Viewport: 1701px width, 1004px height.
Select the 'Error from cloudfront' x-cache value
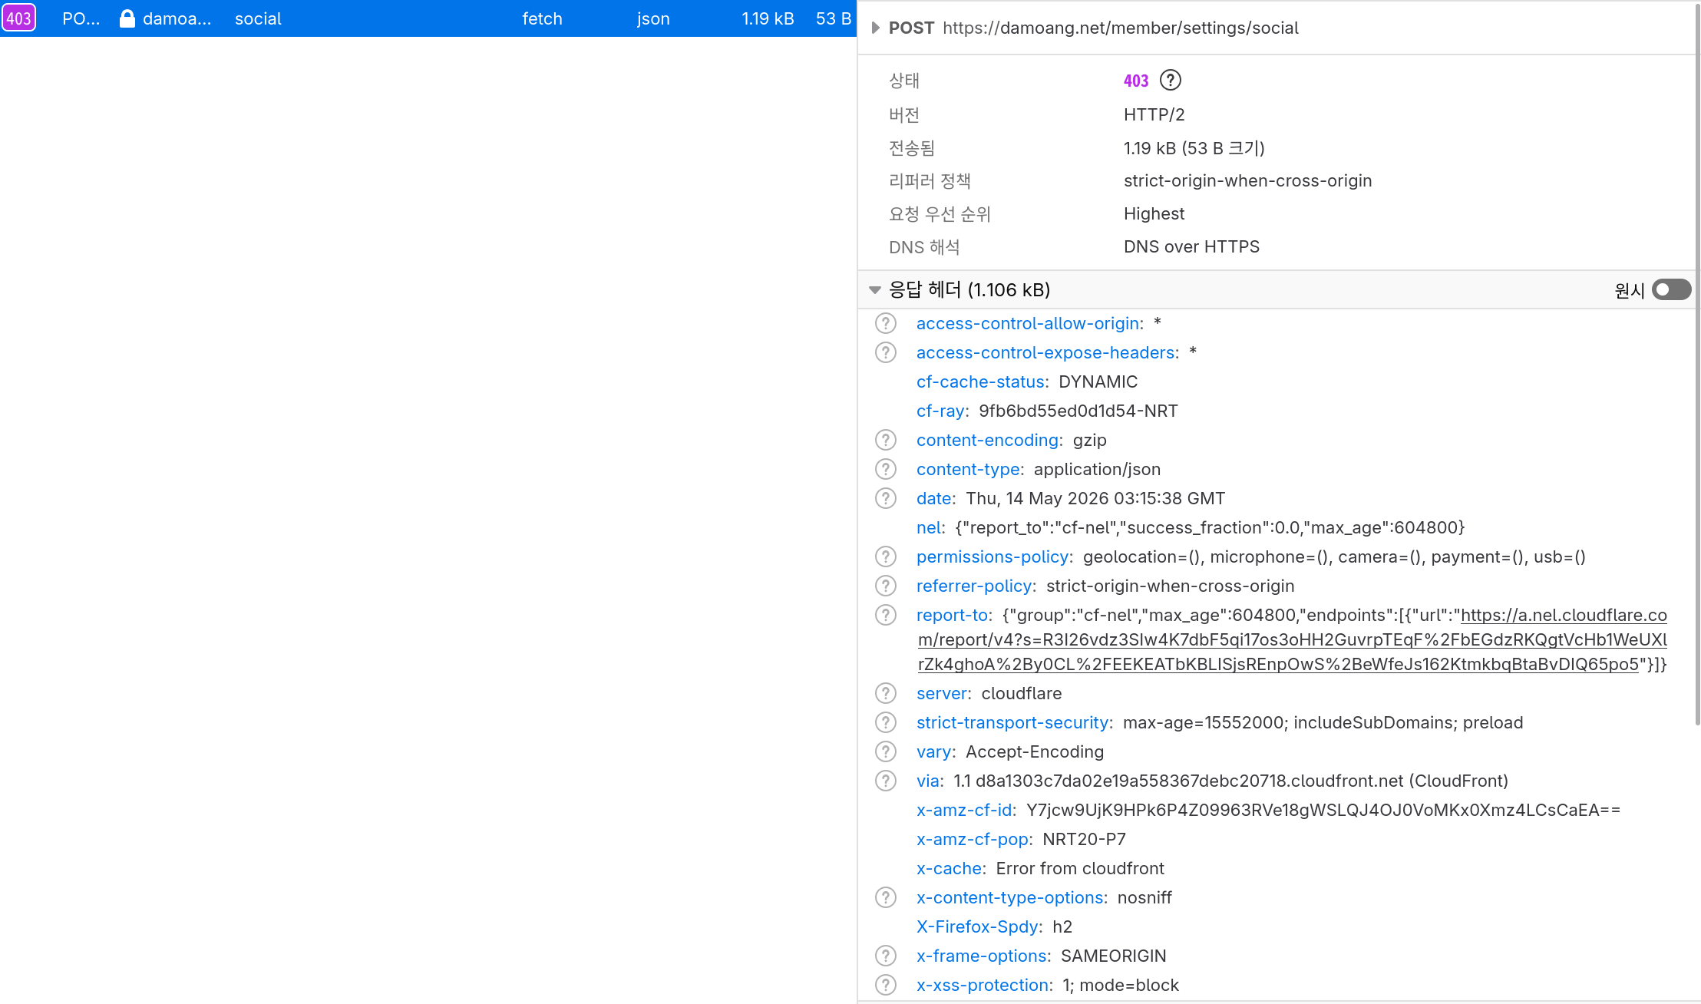pos(1080,868)
